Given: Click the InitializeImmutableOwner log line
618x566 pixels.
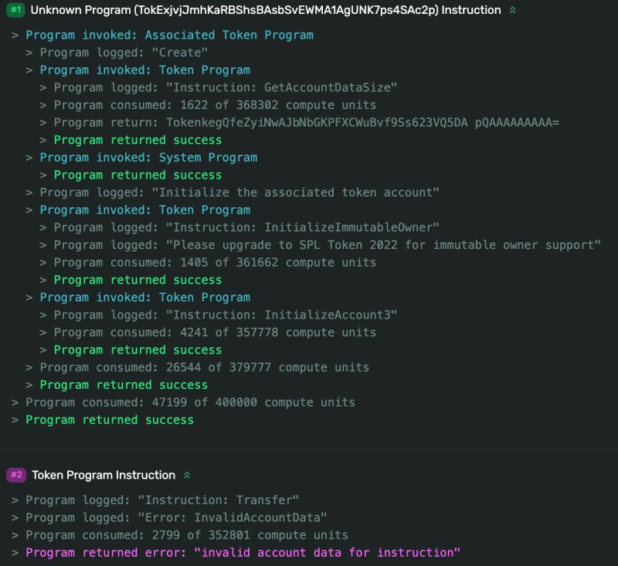Looking at the screenshot, I should pos(246,227).
